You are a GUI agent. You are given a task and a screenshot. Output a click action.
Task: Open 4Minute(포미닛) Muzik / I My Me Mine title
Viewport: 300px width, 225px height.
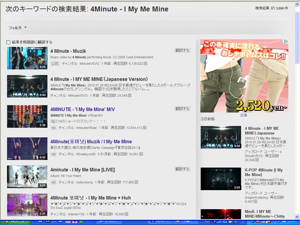pyautogui.click(x=91, y=142)
